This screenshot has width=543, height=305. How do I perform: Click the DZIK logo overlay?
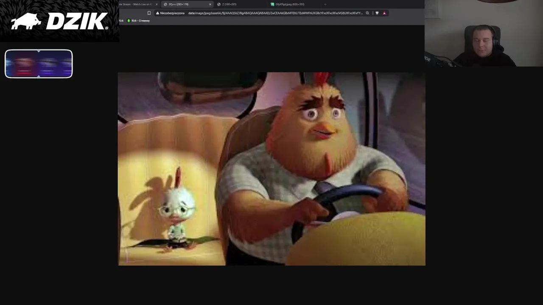click(59, 21)
